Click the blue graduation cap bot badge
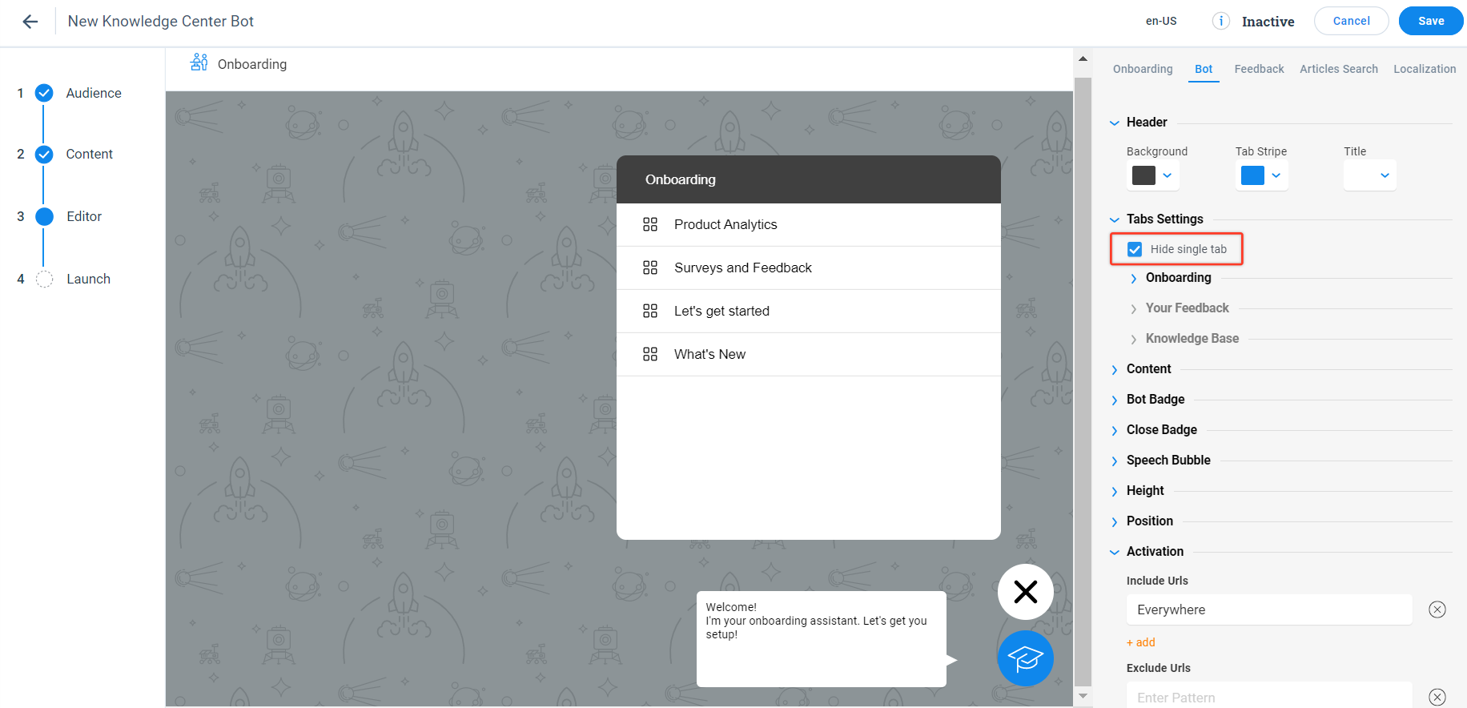Viewport: 1467px width, 708px height. [1025, 658]
